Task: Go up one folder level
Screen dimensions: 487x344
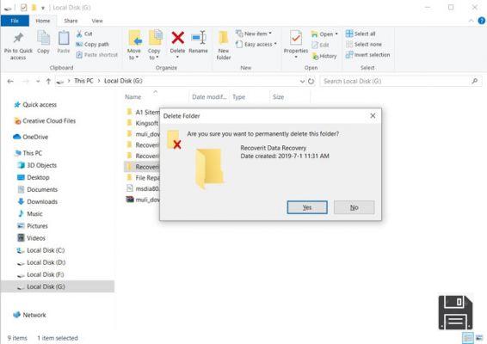Action: tap(48, 82)
